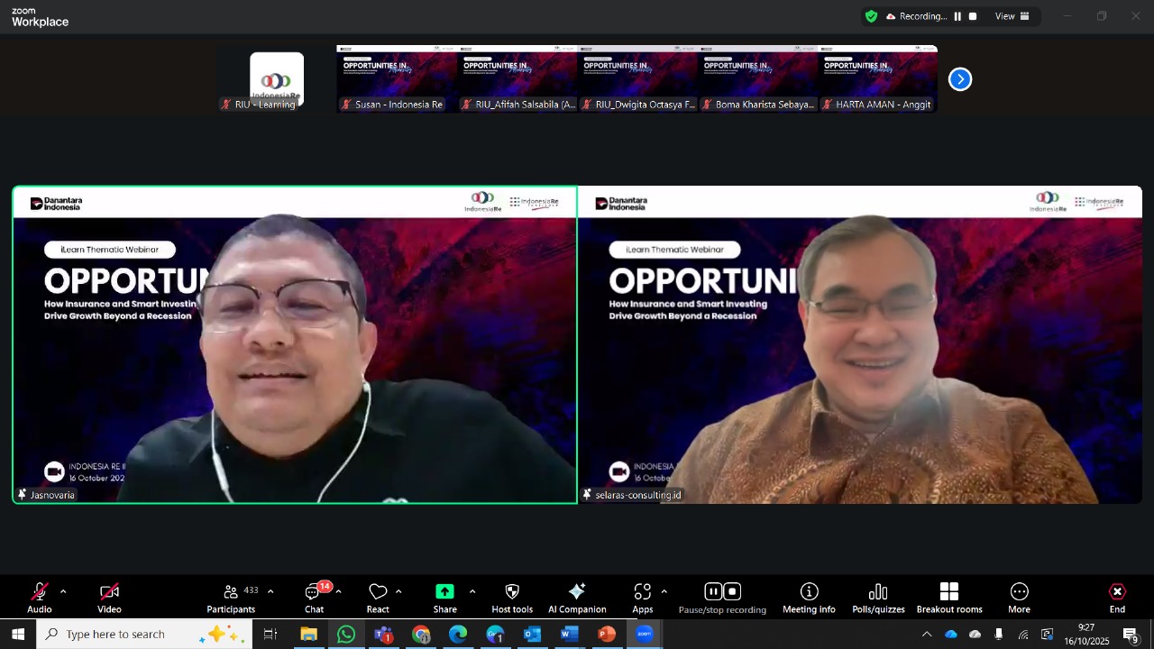Show next participants with blue arrow
The image size is (1154, 649).
click(x=960, y=79)
